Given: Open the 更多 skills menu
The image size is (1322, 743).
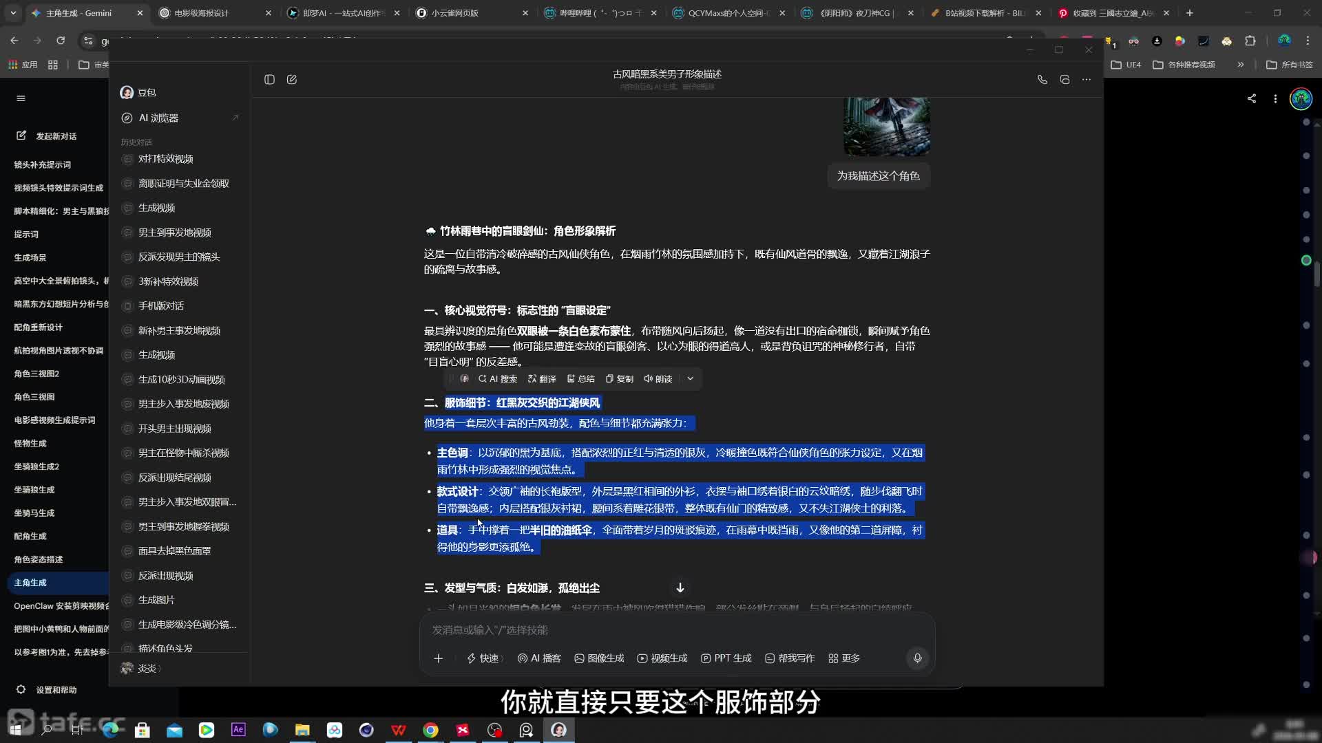Looking at the screenshot, I should 844,658.
